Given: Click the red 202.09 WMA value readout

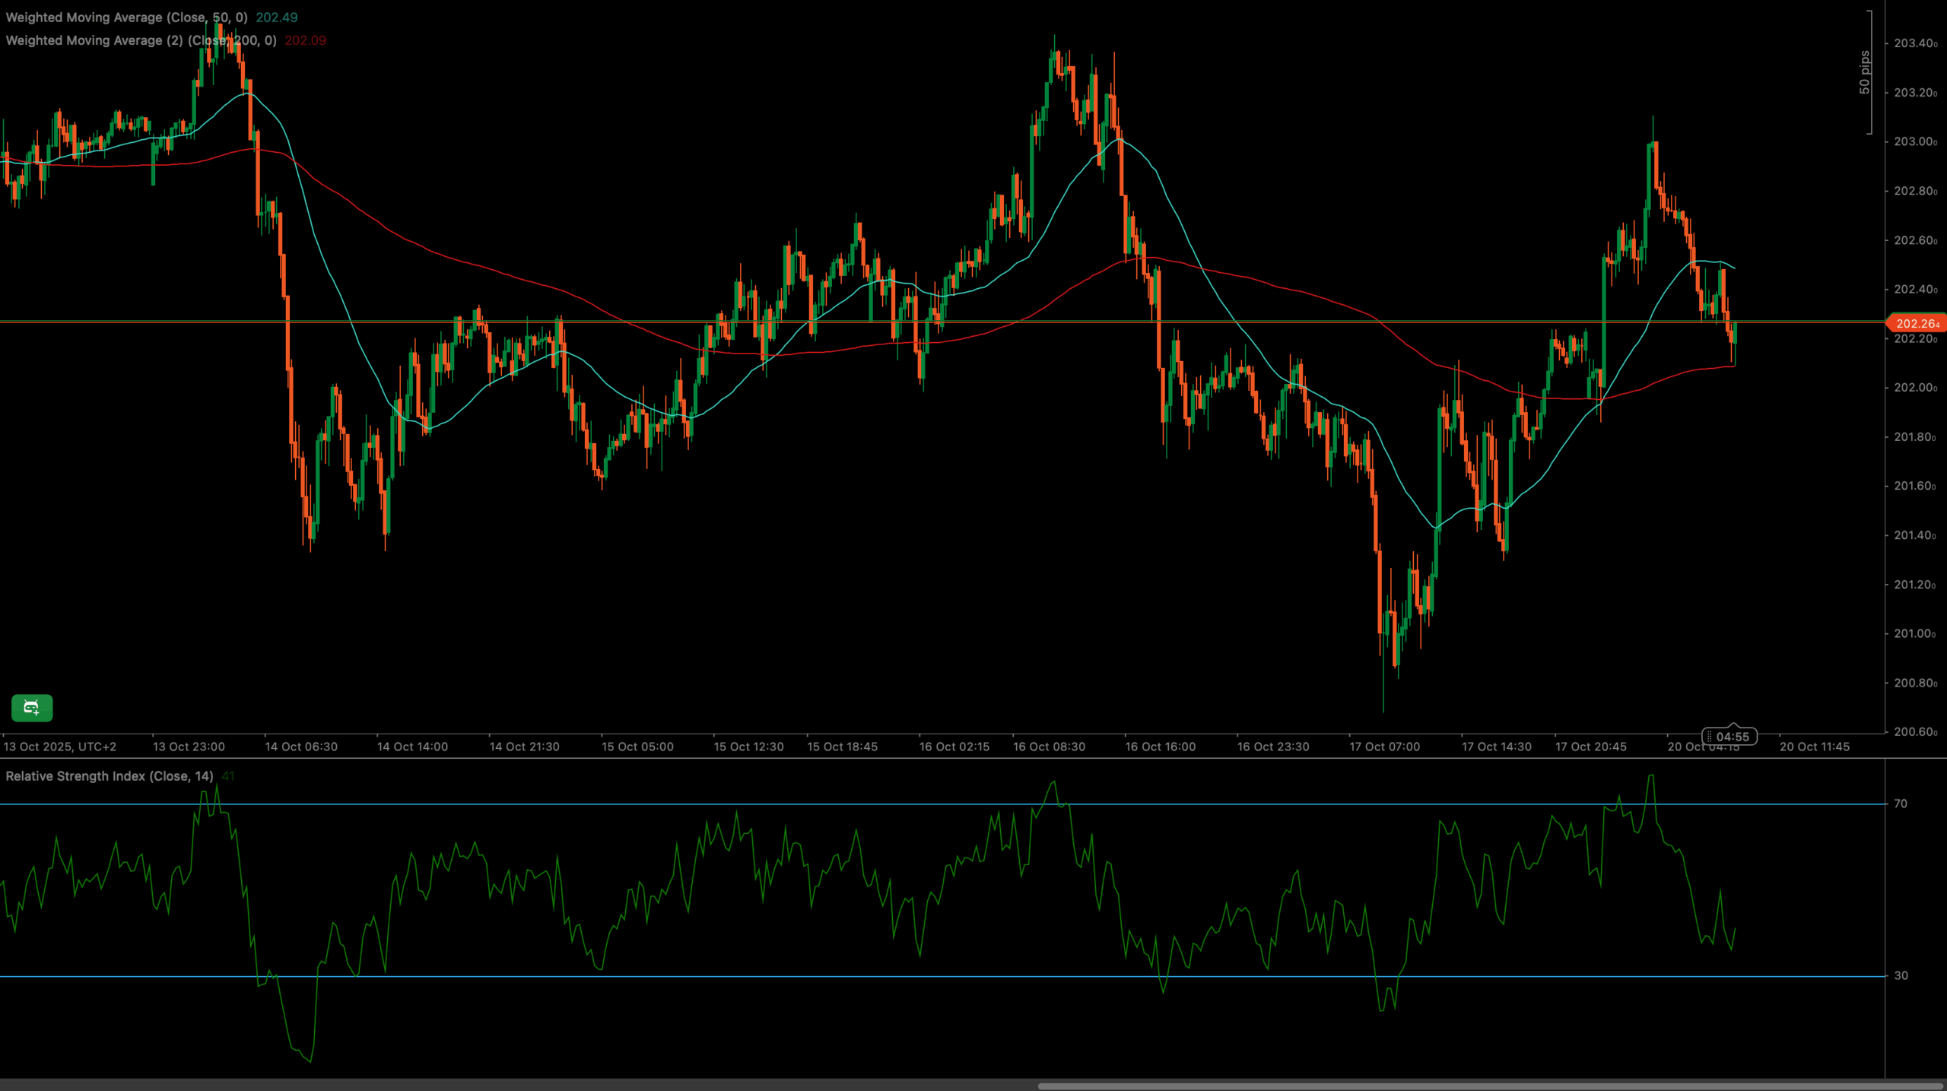Looking at the screenshot, I should point(305,40).
